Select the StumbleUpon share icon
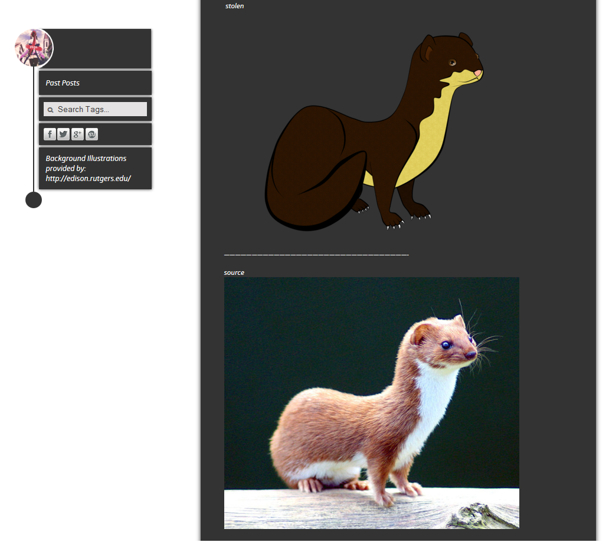This screenshot has height=552, width=609. tap(91, 134)
